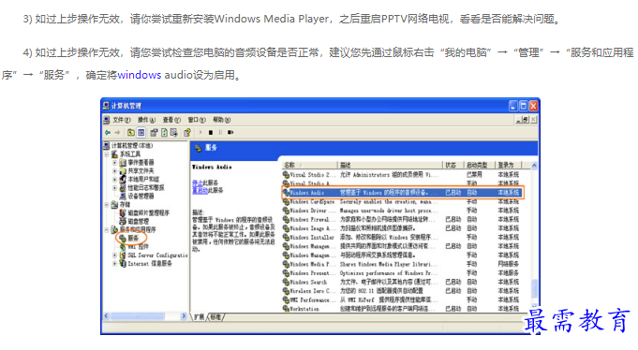Click the tree pane scroll-right arrow
This screenshot has height=350, width=638.
tap(184, 316)
